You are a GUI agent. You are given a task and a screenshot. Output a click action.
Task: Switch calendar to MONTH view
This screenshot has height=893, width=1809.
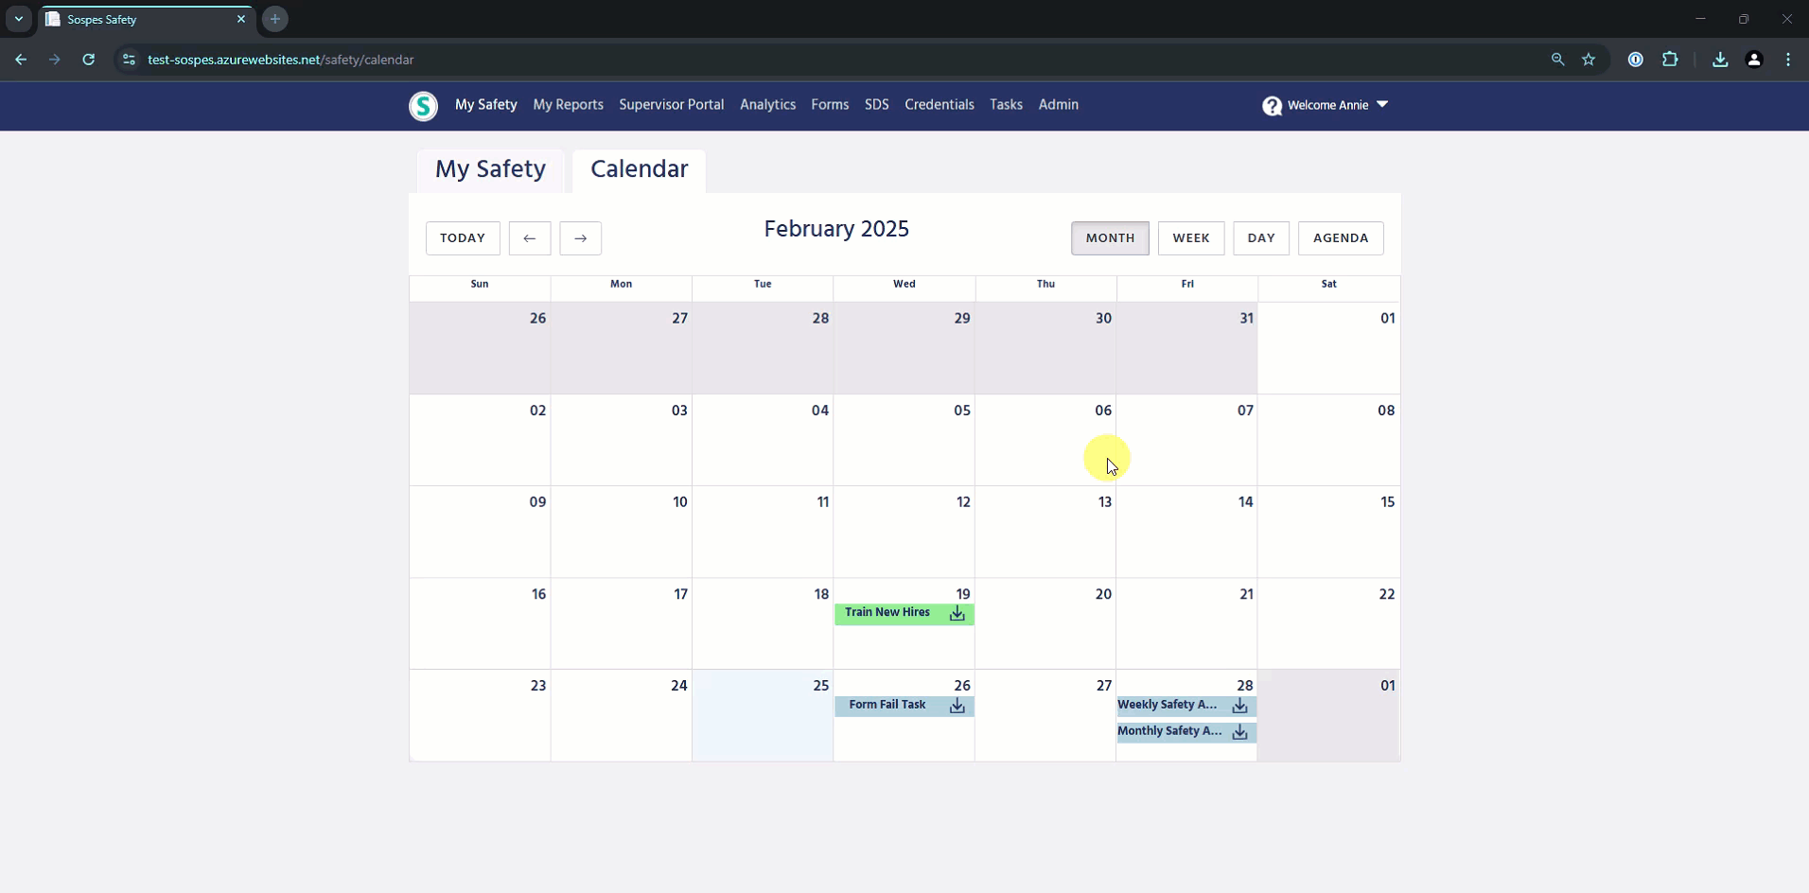click(1110, 238)
